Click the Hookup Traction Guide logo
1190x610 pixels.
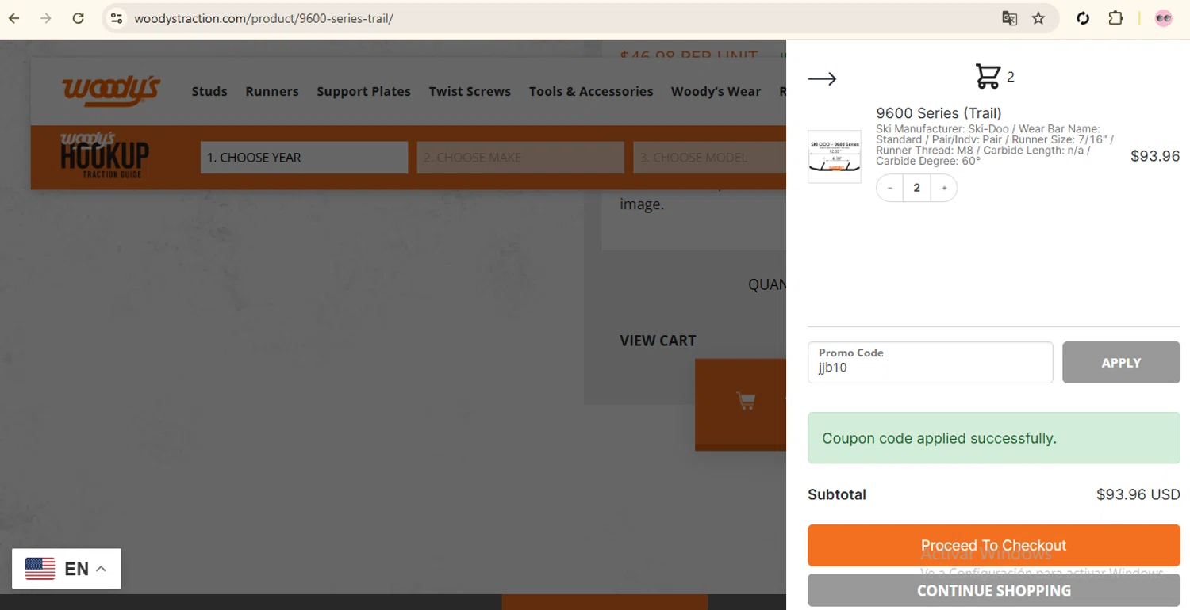pos(105,155)
